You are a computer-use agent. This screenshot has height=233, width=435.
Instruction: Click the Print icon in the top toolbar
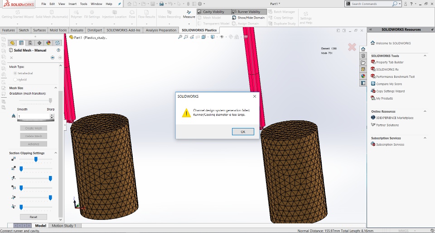pos(161,4)
